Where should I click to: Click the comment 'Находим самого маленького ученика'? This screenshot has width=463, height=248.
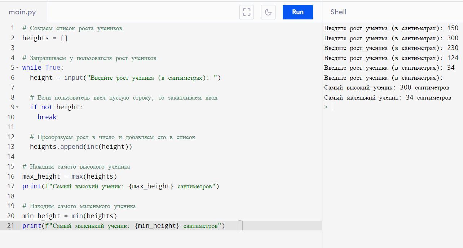[79, 206]
